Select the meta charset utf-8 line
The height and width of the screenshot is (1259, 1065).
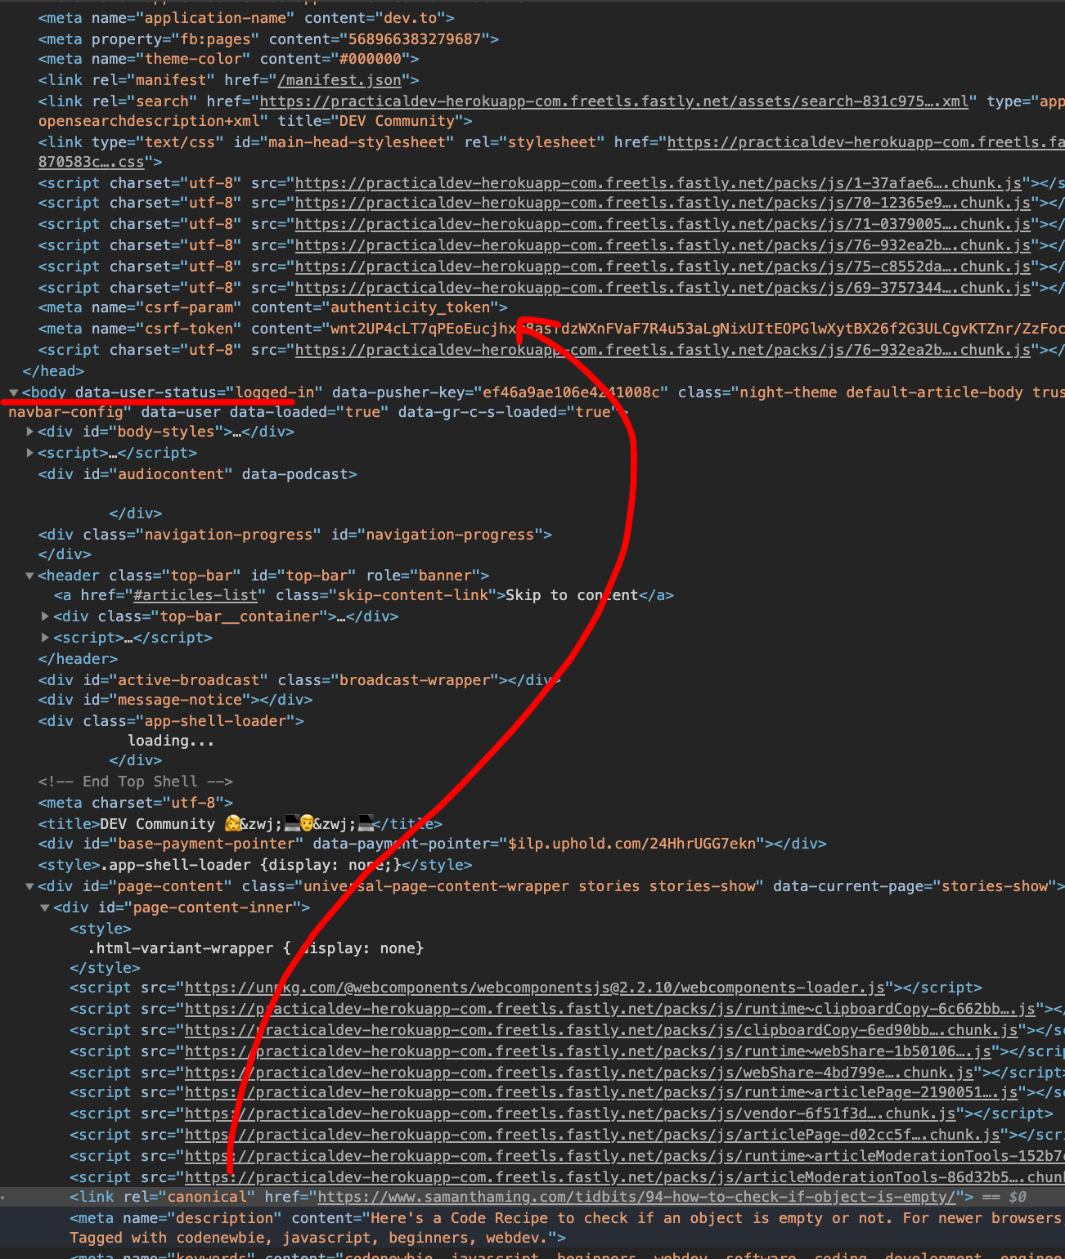(x=136, y=803)
